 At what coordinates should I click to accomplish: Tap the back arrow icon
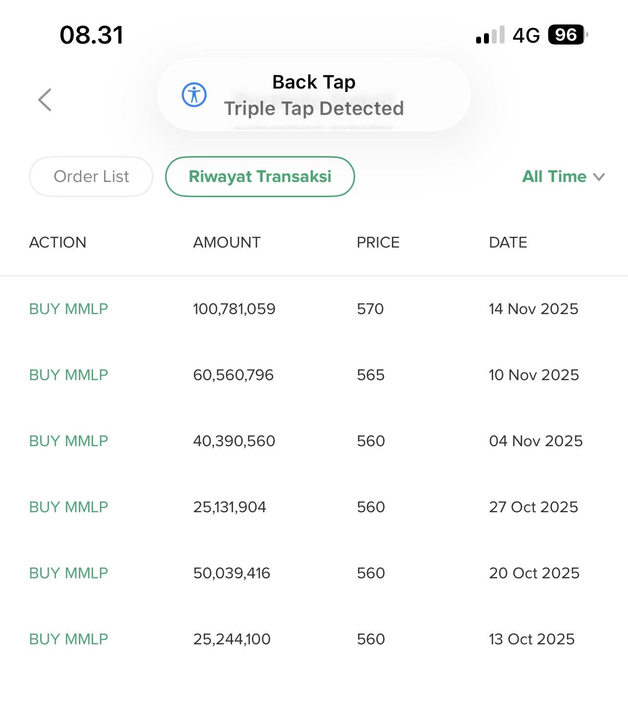[45, 100]
